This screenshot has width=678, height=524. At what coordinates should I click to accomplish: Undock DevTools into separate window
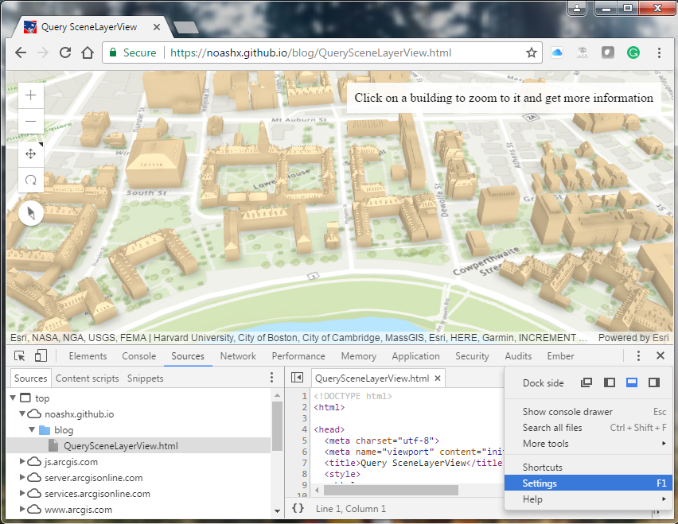(586, 382)
